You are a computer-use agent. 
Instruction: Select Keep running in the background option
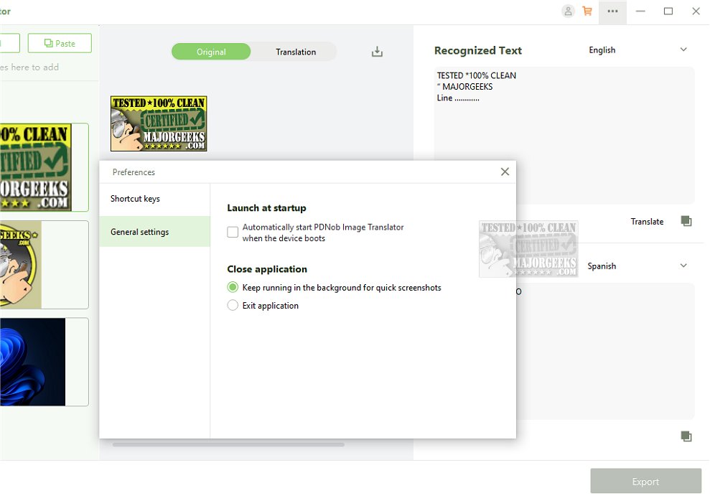tap(233, 287)
